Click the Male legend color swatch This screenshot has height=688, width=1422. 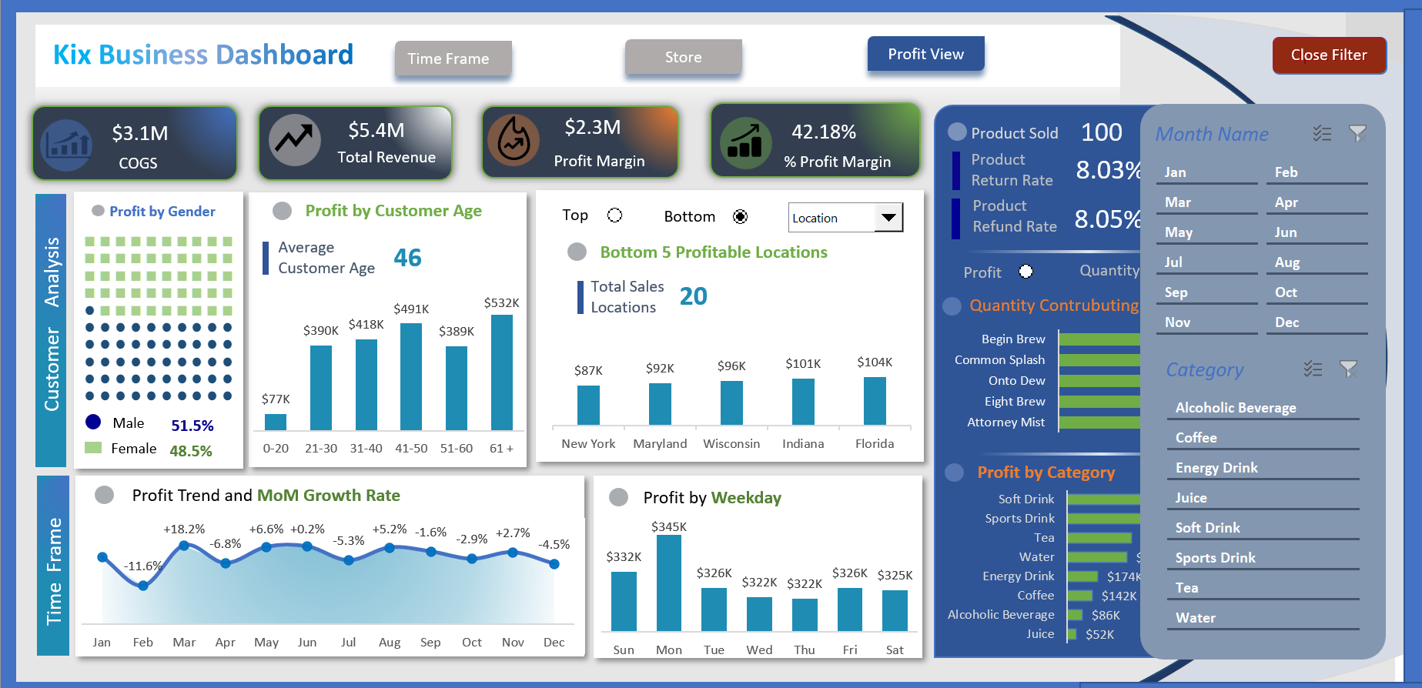pos(93,422)
